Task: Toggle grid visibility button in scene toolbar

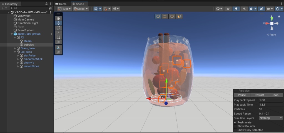Action: pyautogui.click(x=96, y=9)
